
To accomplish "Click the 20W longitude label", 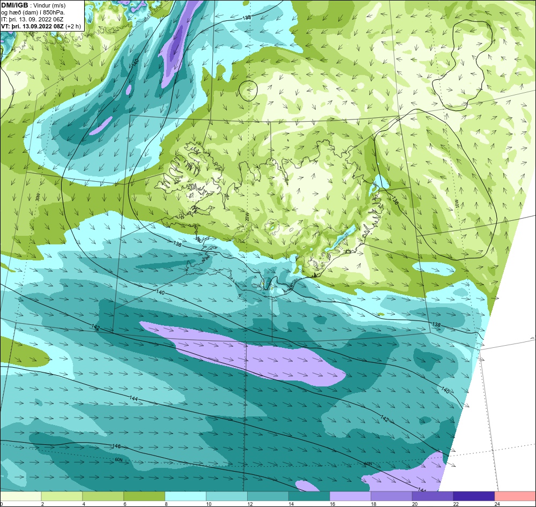I will [x=247, y=217].
